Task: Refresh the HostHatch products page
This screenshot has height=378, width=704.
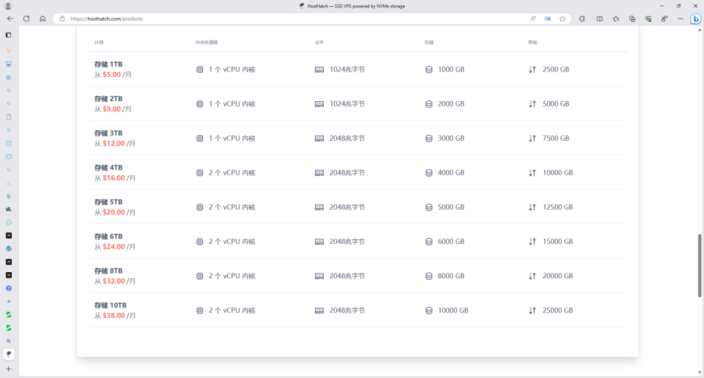Action: pyautogui.click(x=26, y=19)
